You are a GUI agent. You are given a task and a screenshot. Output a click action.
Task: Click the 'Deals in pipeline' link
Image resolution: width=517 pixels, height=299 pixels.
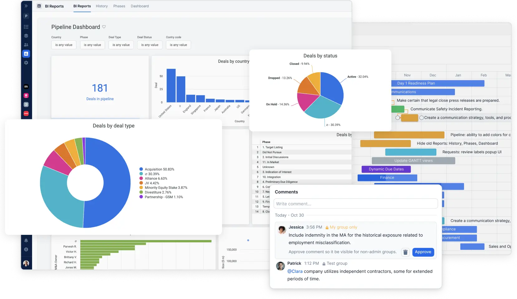click(x=100, y=99)
